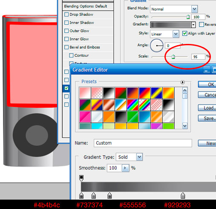Select the Inner Glow style label
216x209 pixels.
(x=79, y=39)
